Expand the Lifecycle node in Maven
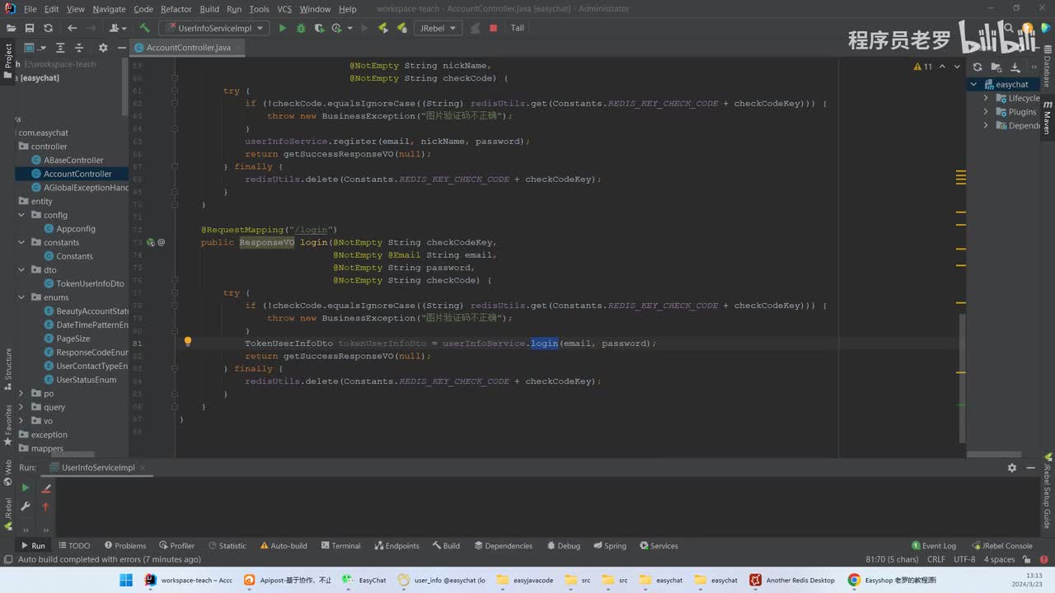The image size is (1055, 593). pos(986,98)
